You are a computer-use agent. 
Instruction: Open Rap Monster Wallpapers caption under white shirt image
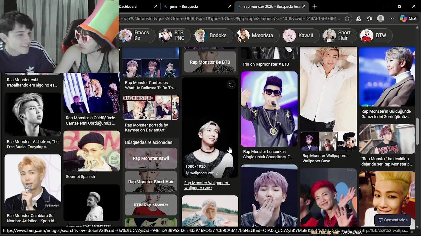pyautogui.click(x=325, y=158)
